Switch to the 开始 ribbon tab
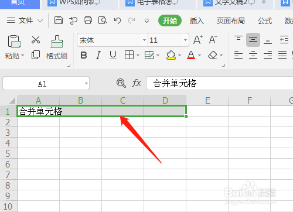This screenshot has height=212, width=293. [170, 20]
